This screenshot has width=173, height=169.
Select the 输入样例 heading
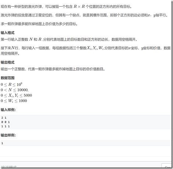coord(8,109)
